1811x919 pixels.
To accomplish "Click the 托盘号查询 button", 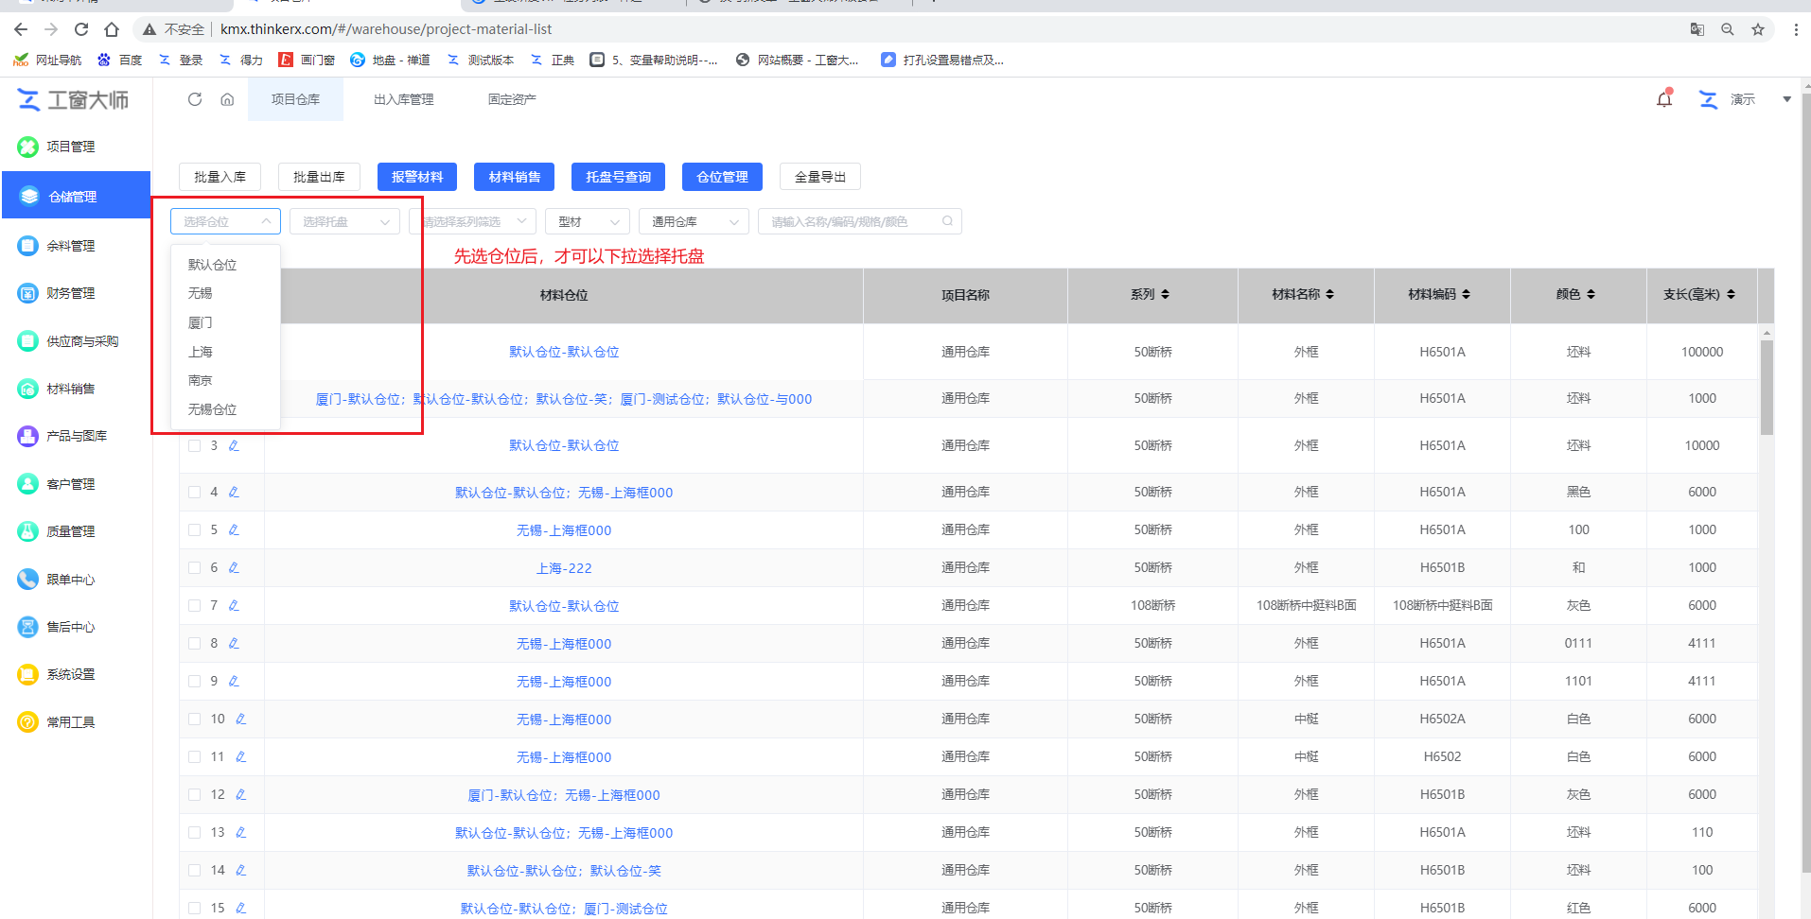I will coord(618,177).
